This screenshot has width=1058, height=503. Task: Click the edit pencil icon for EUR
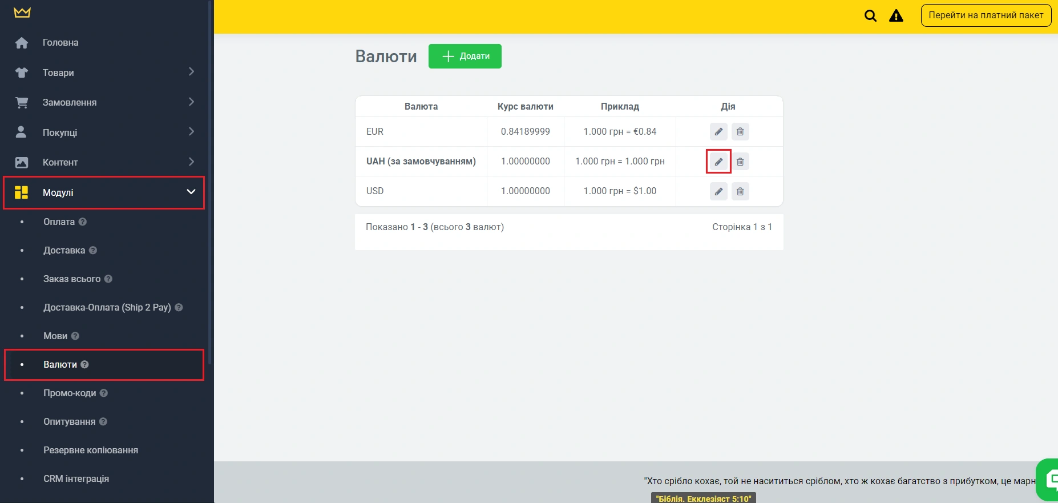(718, 132)
